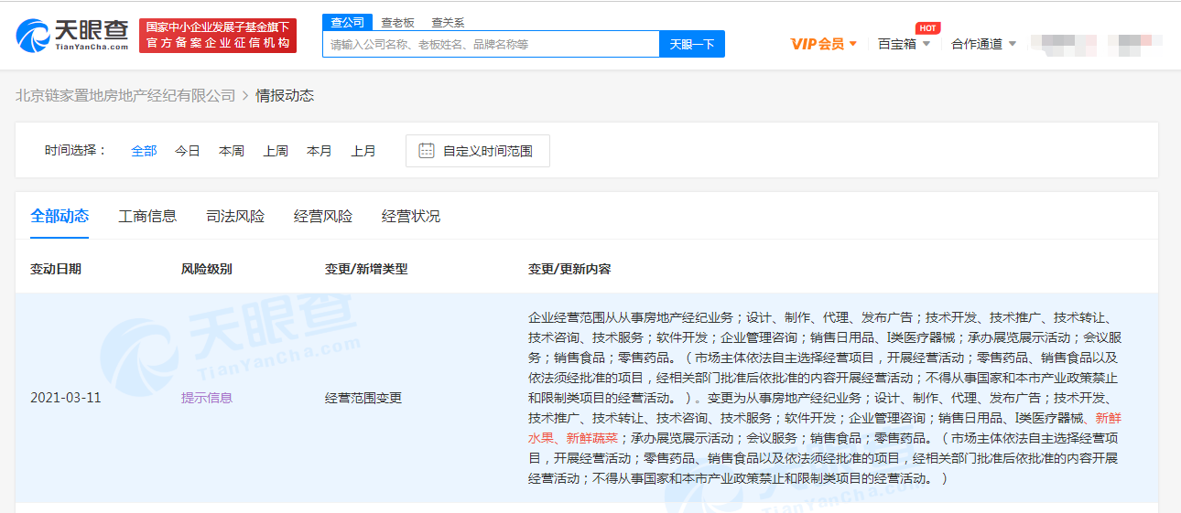Expand the 合作通道 dropdown menu

[x=983, y=44]
